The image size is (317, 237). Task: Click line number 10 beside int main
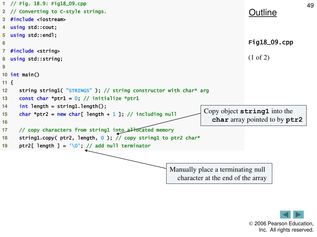coord(5,75)
